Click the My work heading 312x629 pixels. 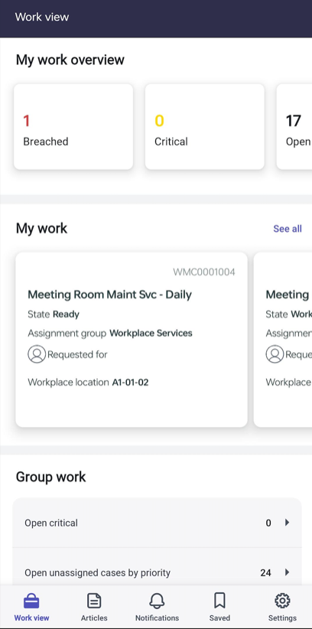pos(42,228)
